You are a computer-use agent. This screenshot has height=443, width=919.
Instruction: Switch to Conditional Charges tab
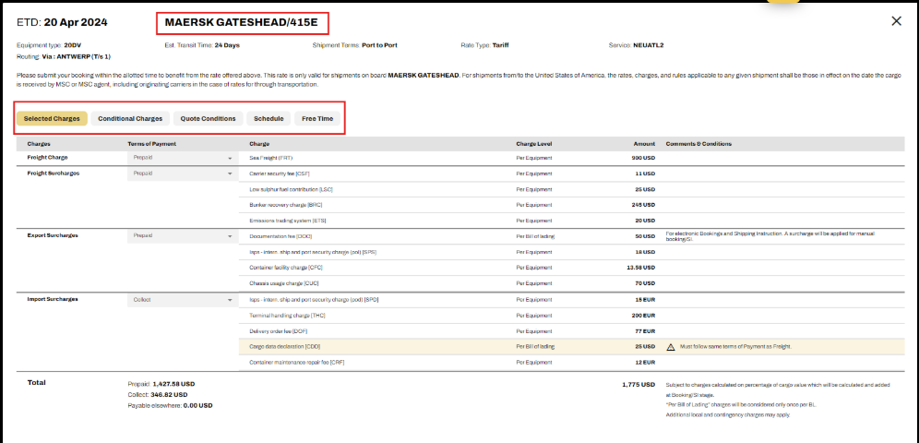(x=130, y=118)
